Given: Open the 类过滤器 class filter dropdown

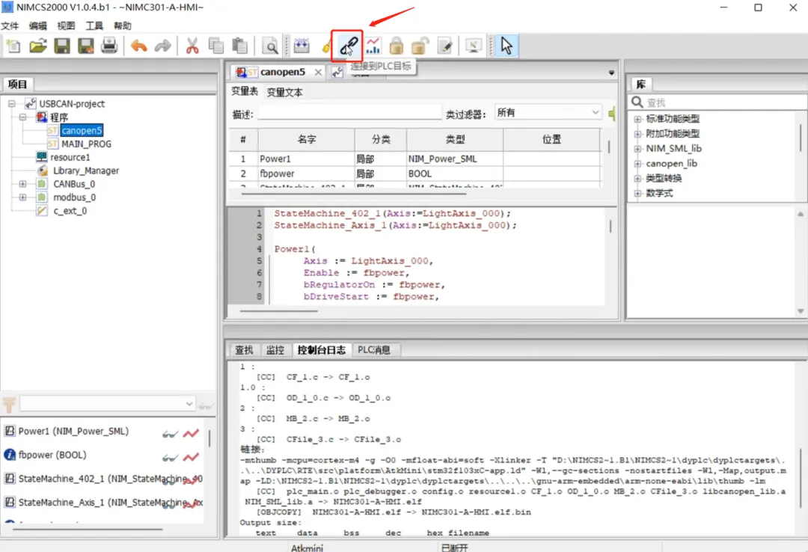Looking at the screenshot, I should 548,112.
